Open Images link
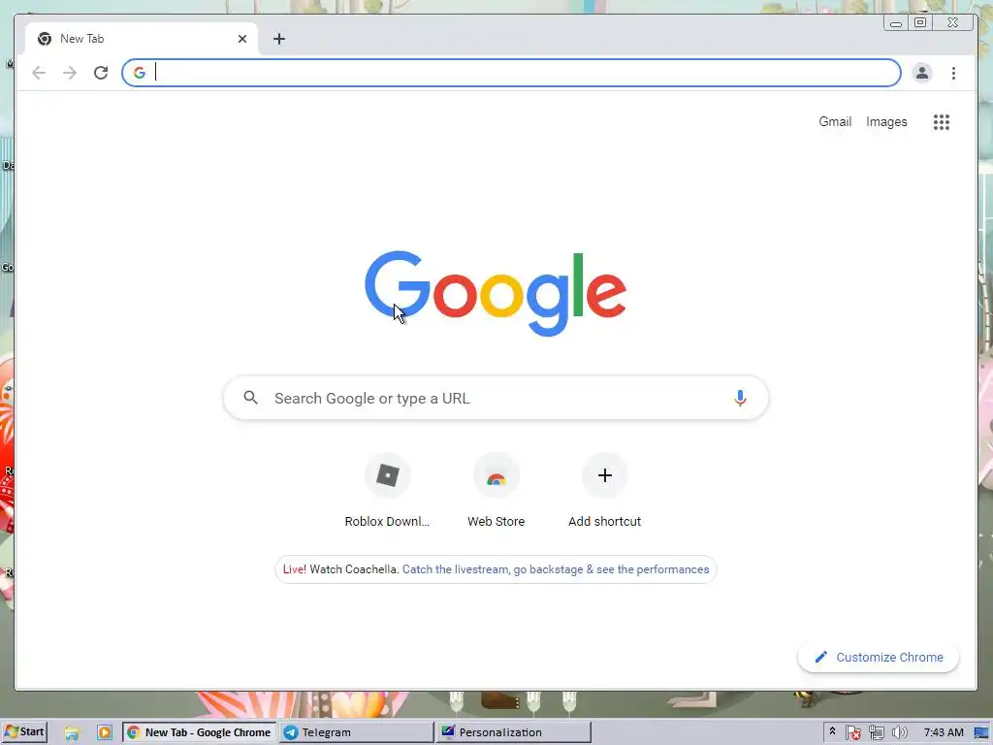Screen dimensions: 993x745 886,121
